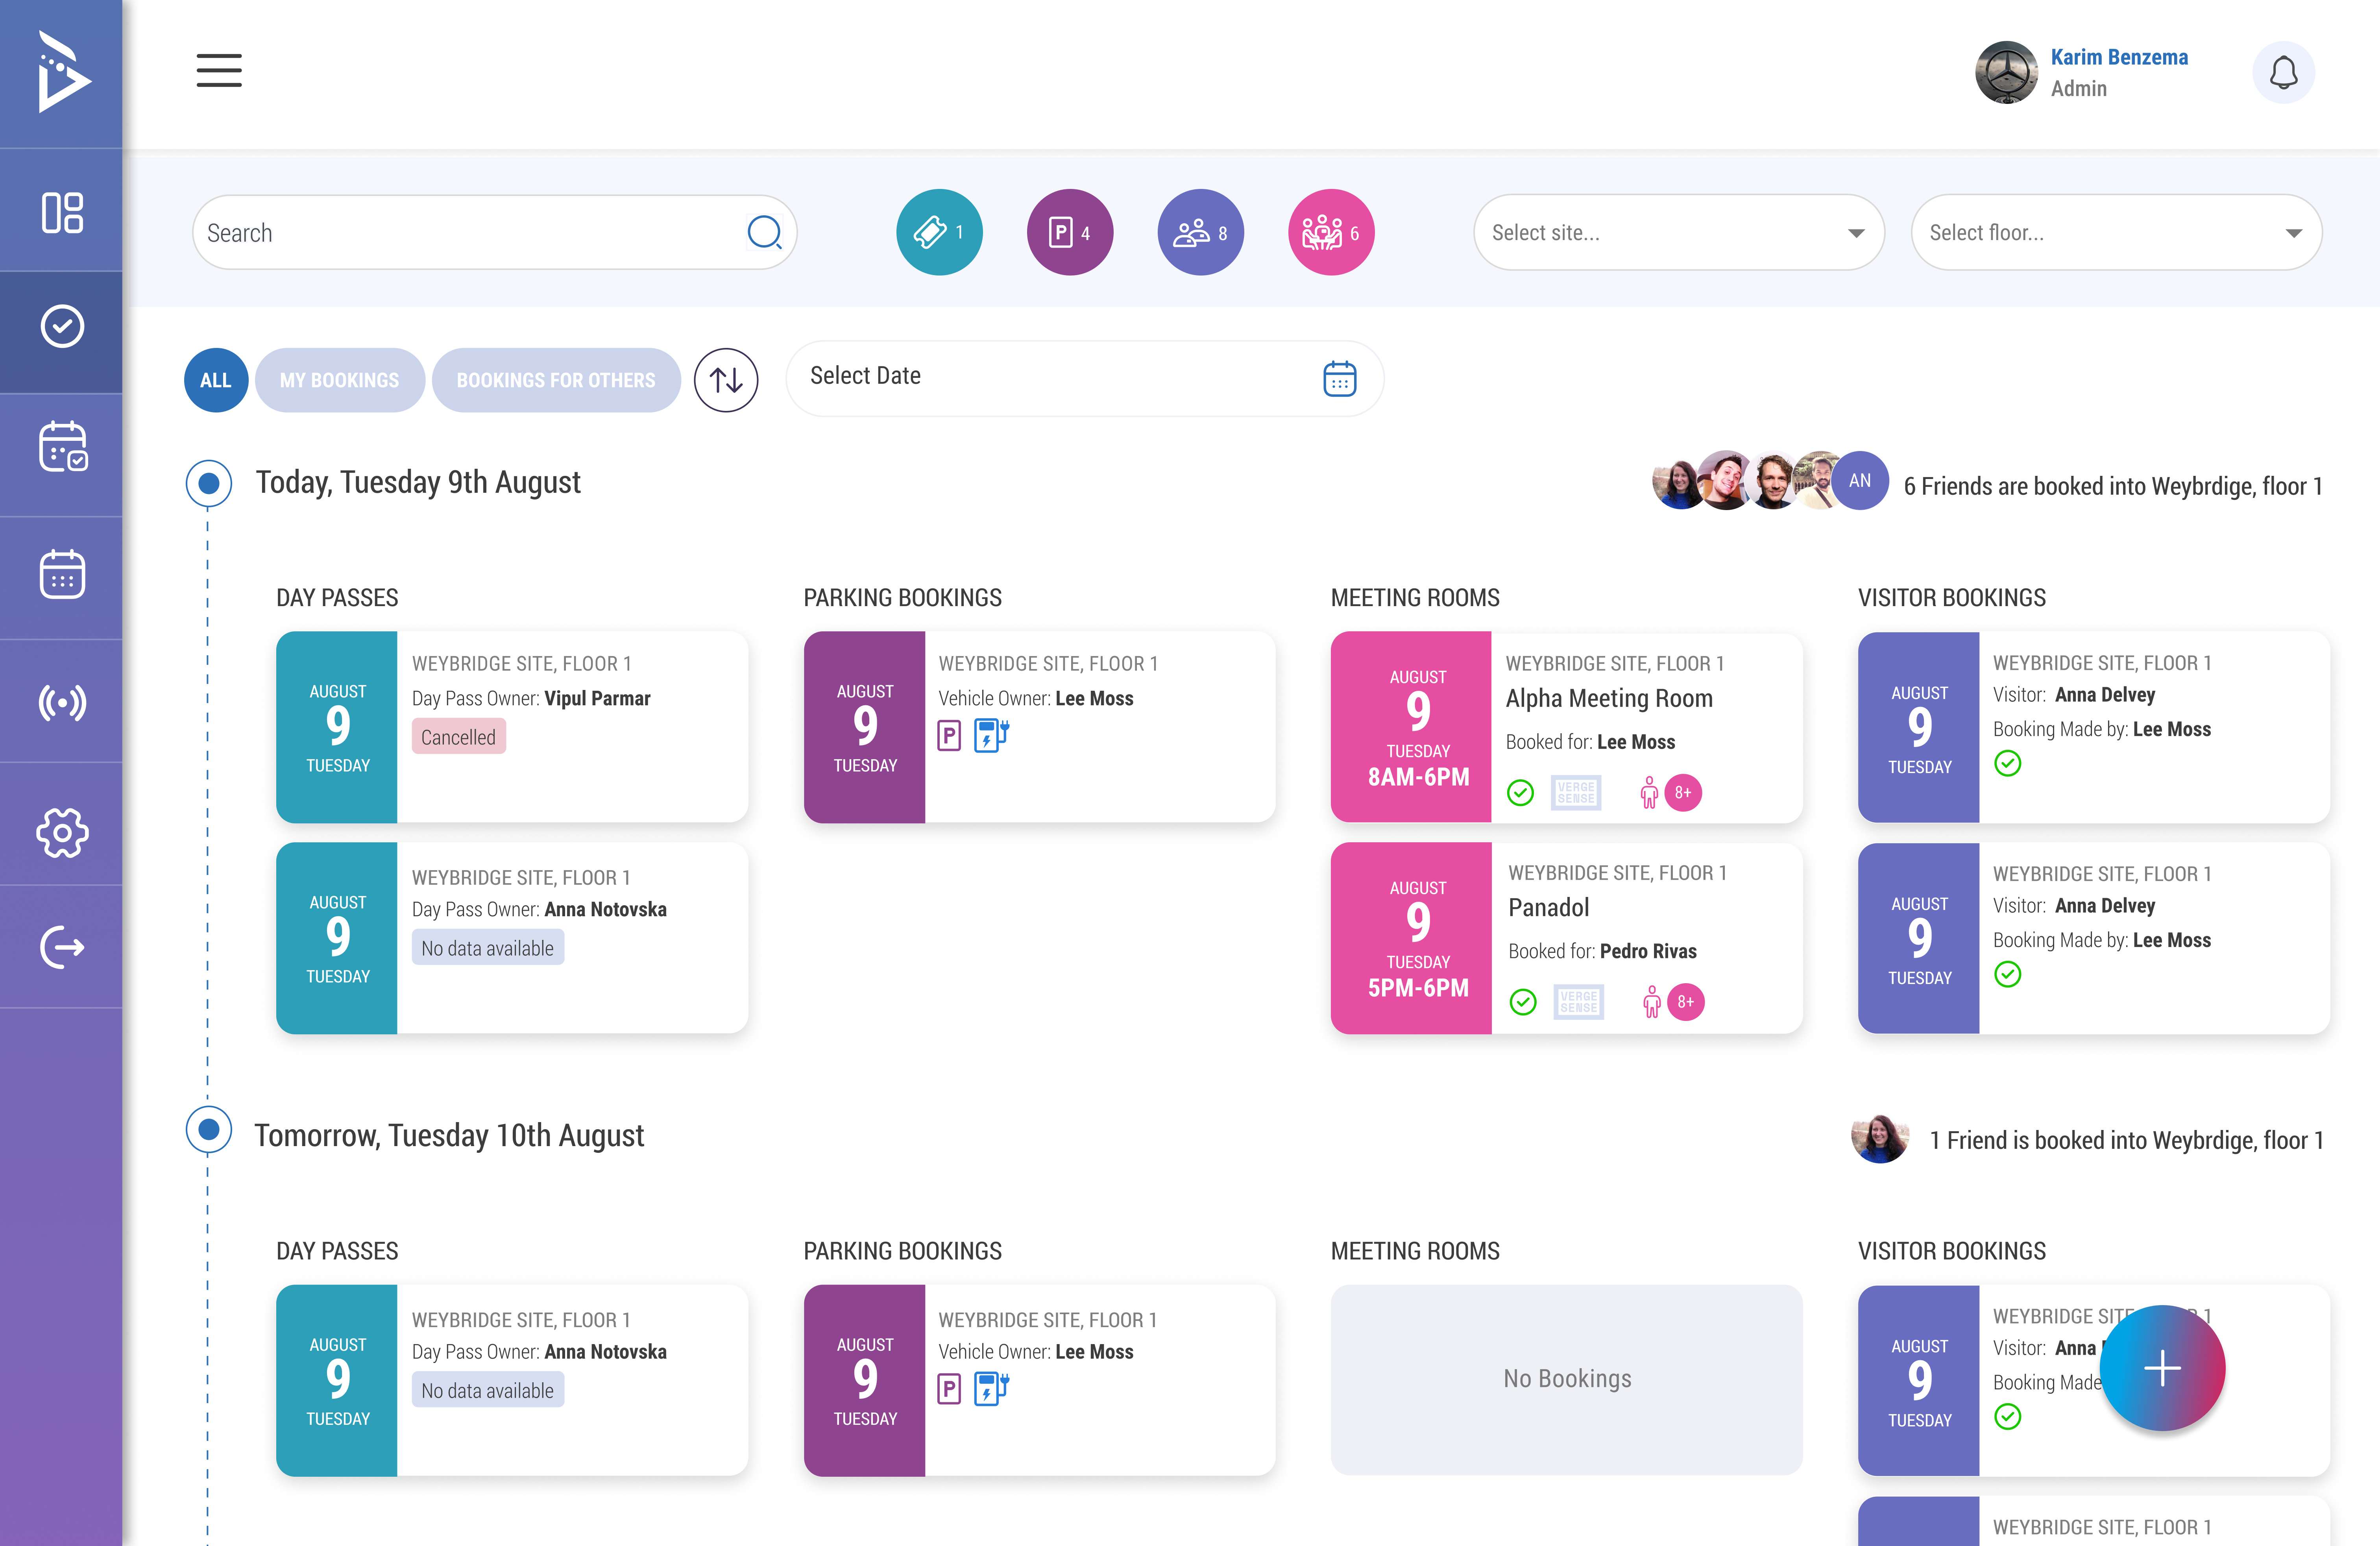Open notifications bell
The height and width of the screenshot is (1546, 2380).
click(2283, 72)
